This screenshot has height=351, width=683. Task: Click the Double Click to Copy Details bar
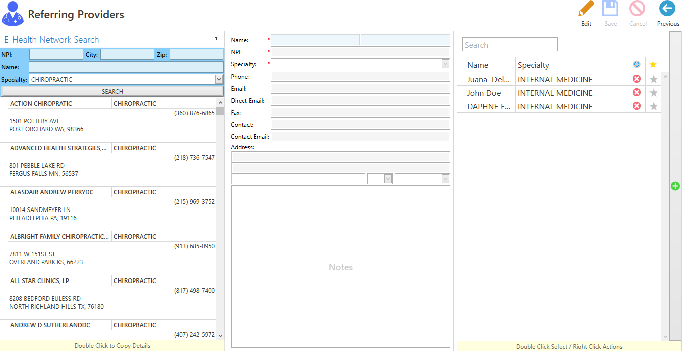112,346
